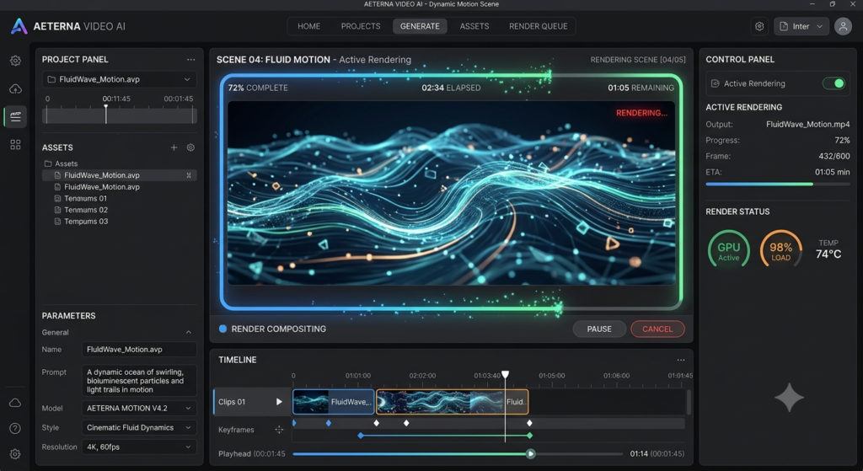863x471 pixels.
Task: Click the Name field FluidWave_Motion.avp
Action: (x=139, y=350)
